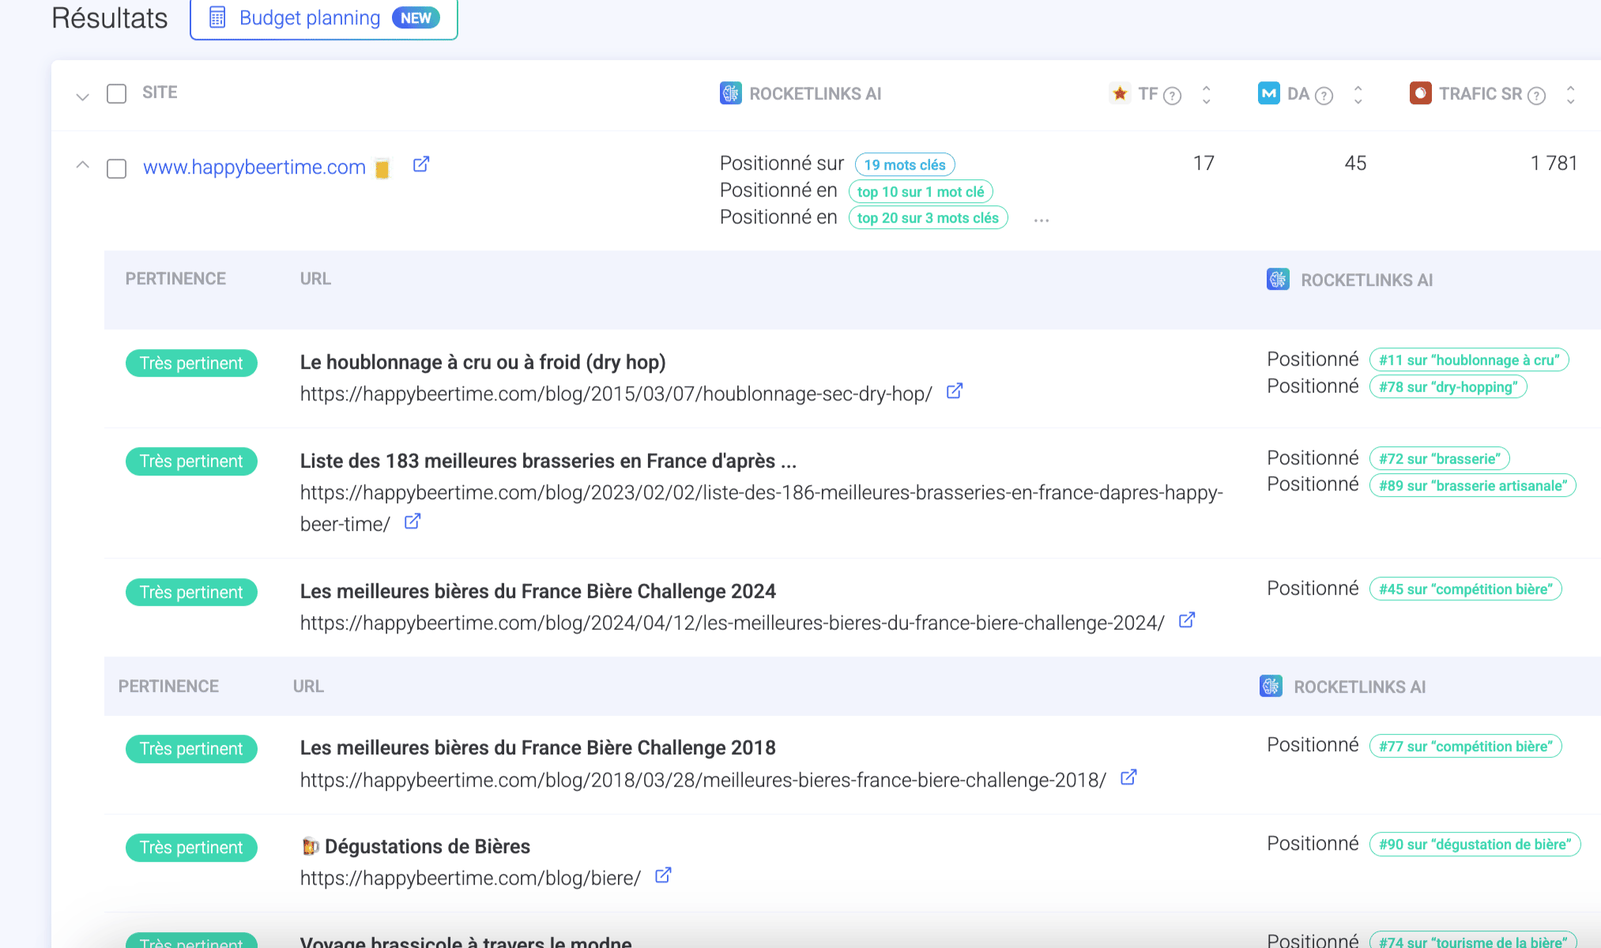Click Très pertinent badge for dry hop article
1601x948 pixels.
(x=191, y=363)
